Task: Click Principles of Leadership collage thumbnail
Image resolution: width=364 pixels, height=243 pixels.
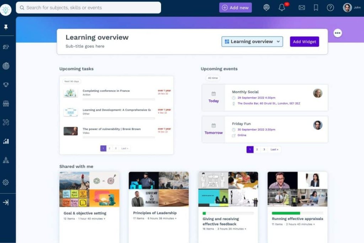Action: pos(159,189)
